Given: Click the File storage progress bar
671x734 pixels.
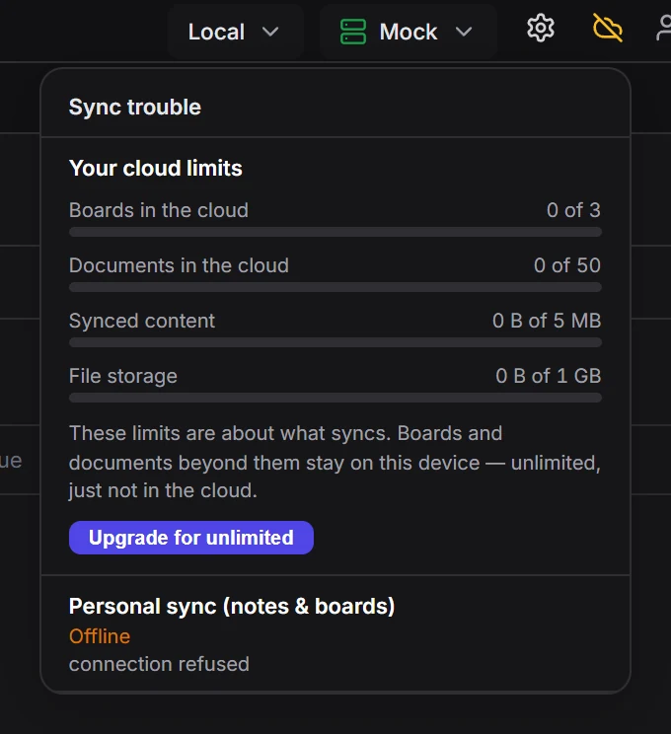Looking at the screenshot, I should 335,398.
